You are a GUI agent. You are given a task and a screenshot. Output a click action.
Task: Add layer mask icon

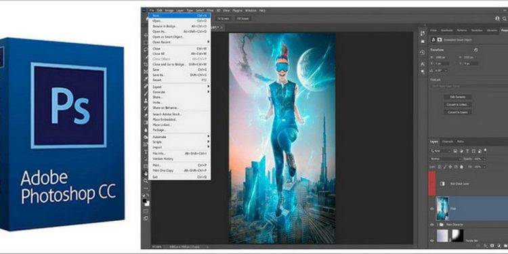492,246
